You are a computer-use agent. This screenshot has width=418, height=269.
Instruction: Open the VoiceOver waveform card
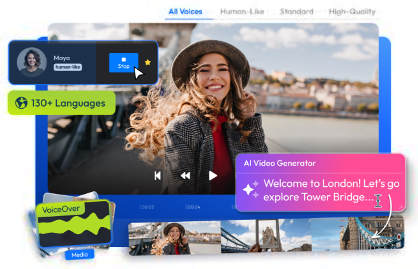coord(74,223)
